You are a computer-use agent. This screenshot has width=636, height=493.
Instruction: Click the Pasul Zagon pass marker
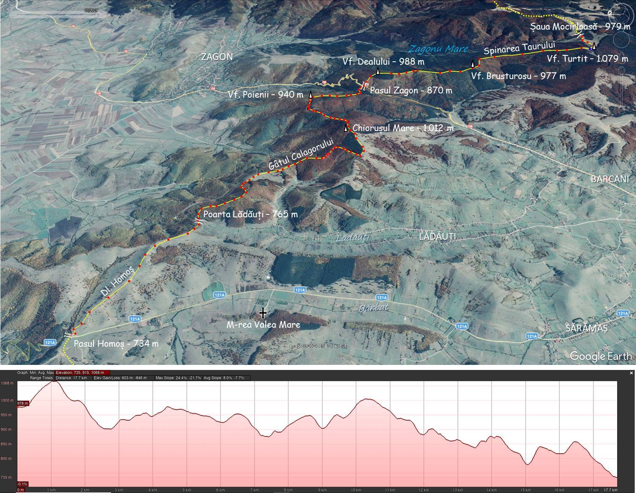tap(363, 86)
